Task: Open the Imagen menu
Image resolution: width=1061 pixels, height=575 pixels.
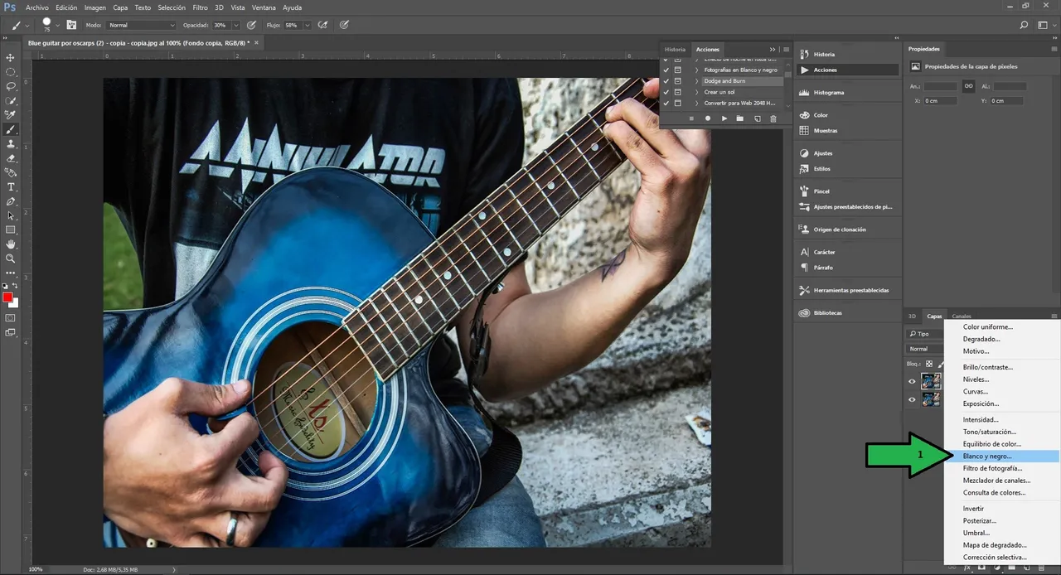Action: [95, 7]
